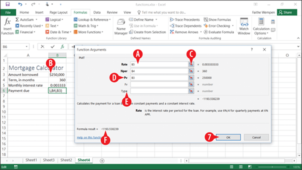The height and width of the screenshot is (170, 302).
Task: Collapse the ribbon arrow
Action: (x=298, y=38)
